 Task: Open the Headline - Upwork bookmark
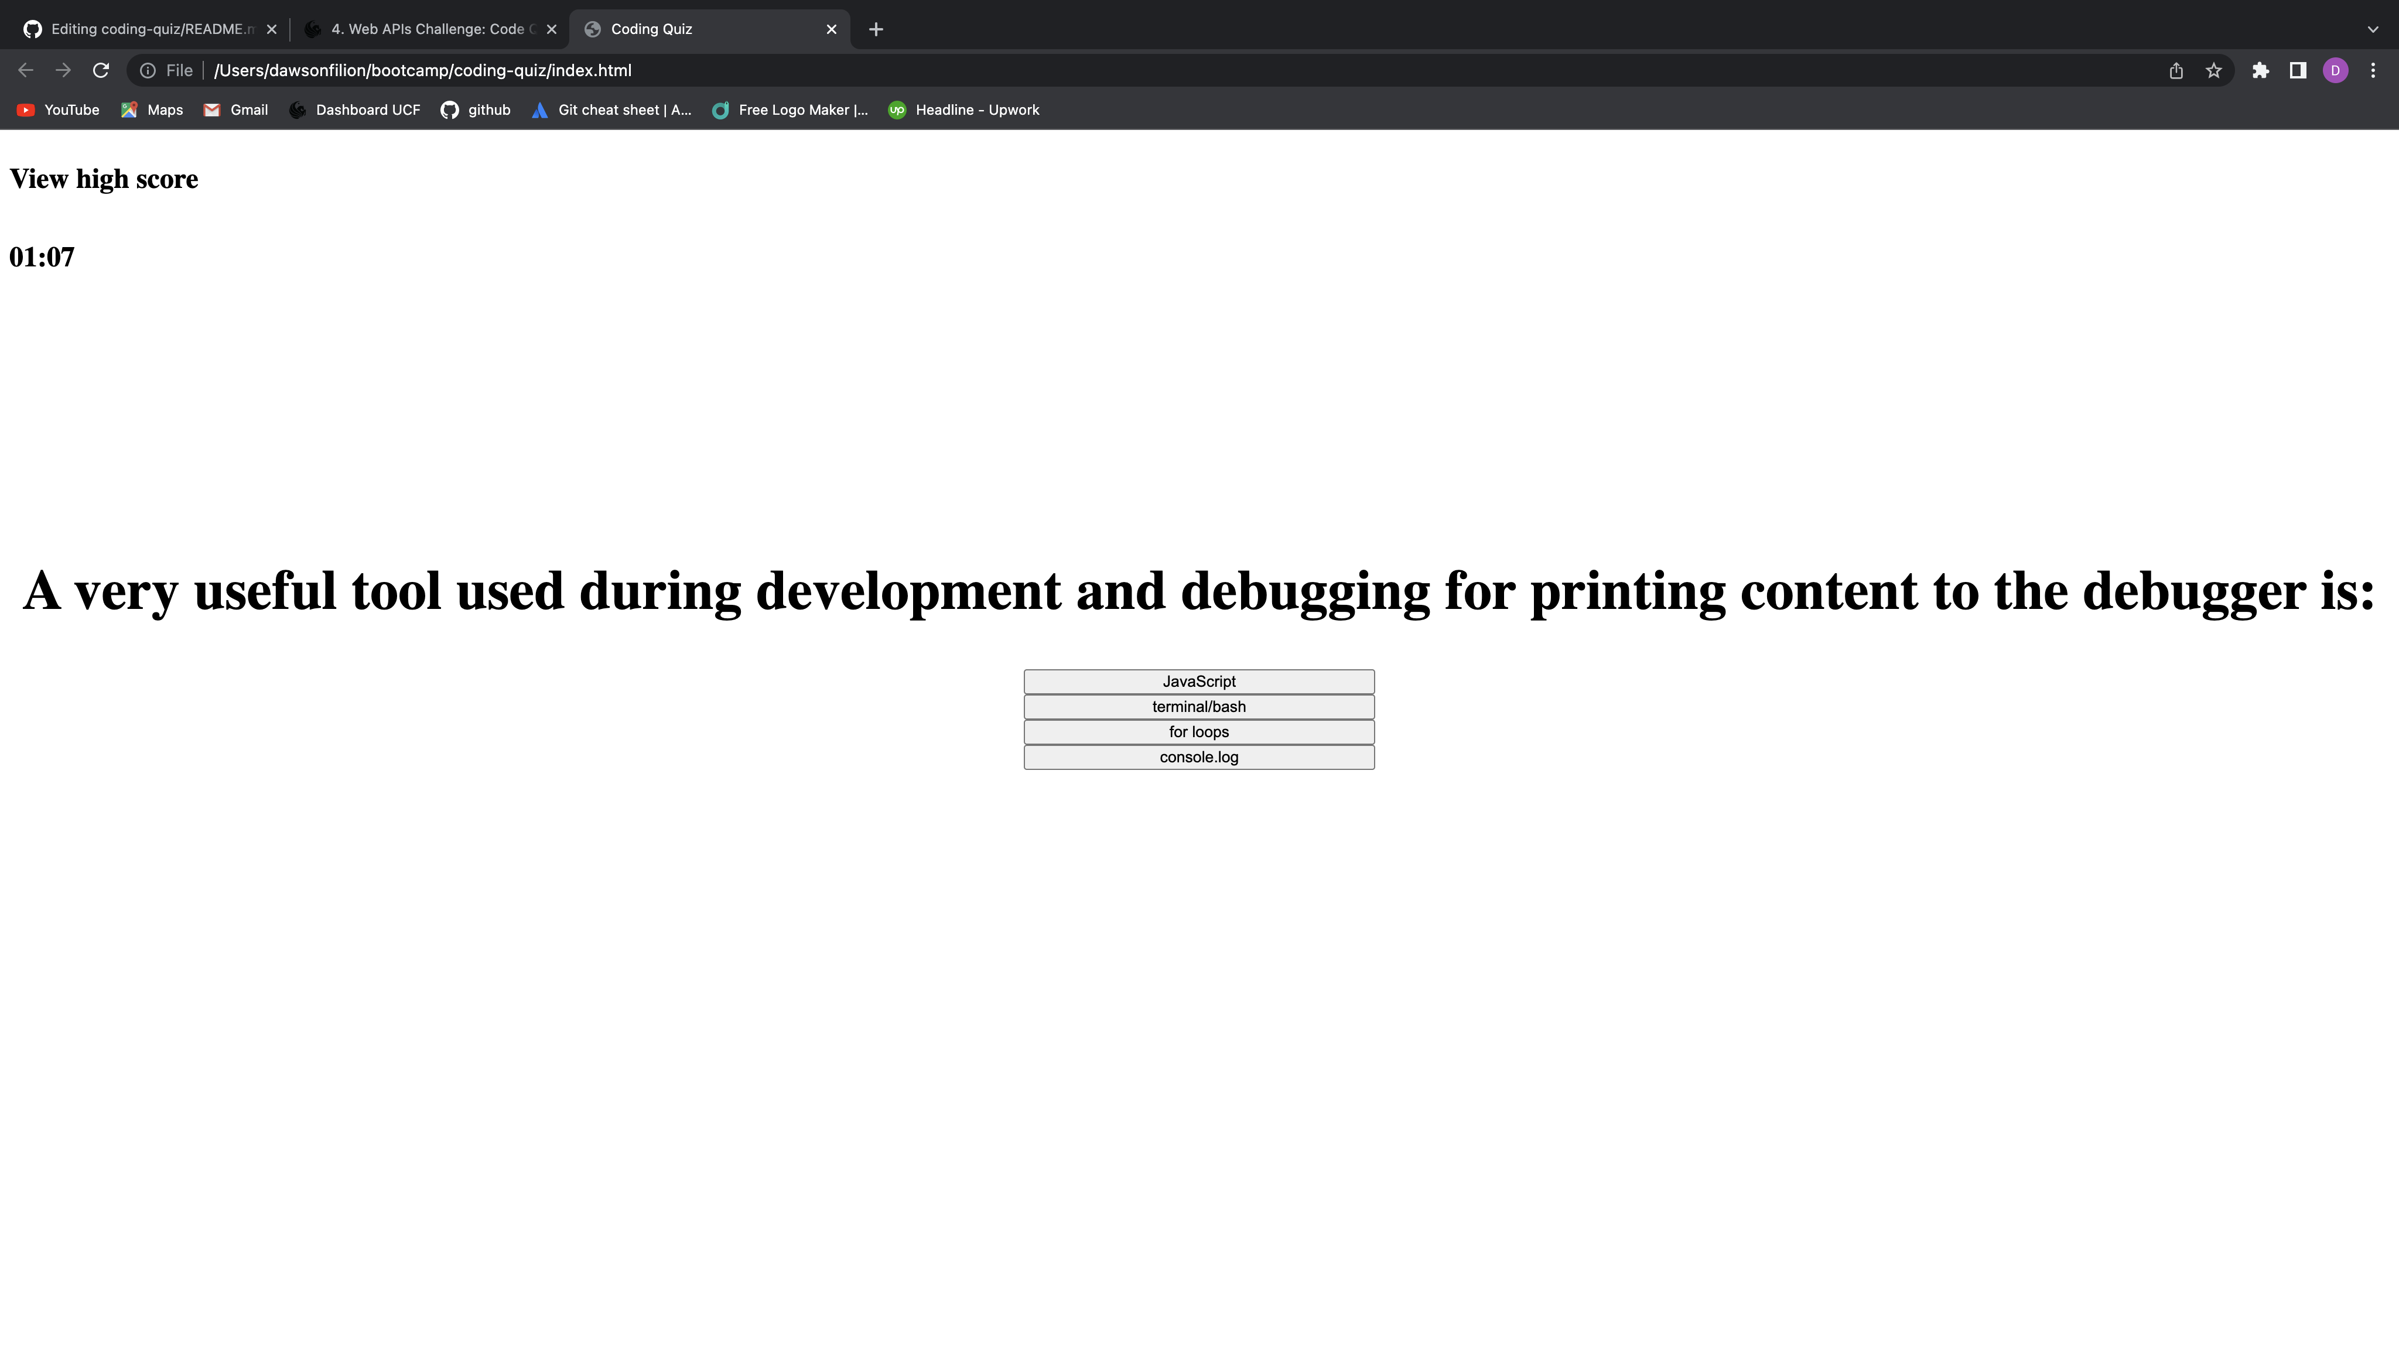pyautogui.click(x=964, y=110)
